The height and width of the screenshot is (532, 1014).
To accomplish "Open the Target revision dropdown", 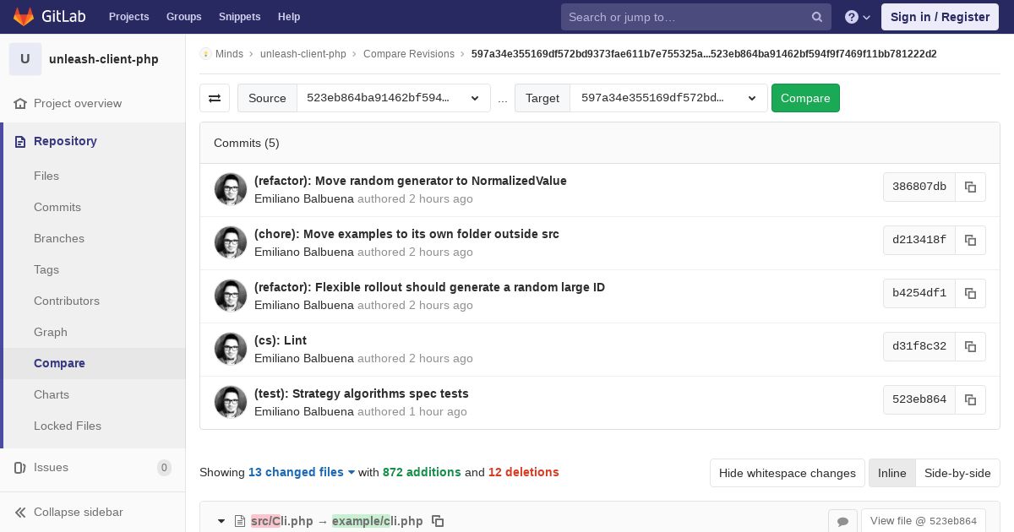I will [668, 98].
